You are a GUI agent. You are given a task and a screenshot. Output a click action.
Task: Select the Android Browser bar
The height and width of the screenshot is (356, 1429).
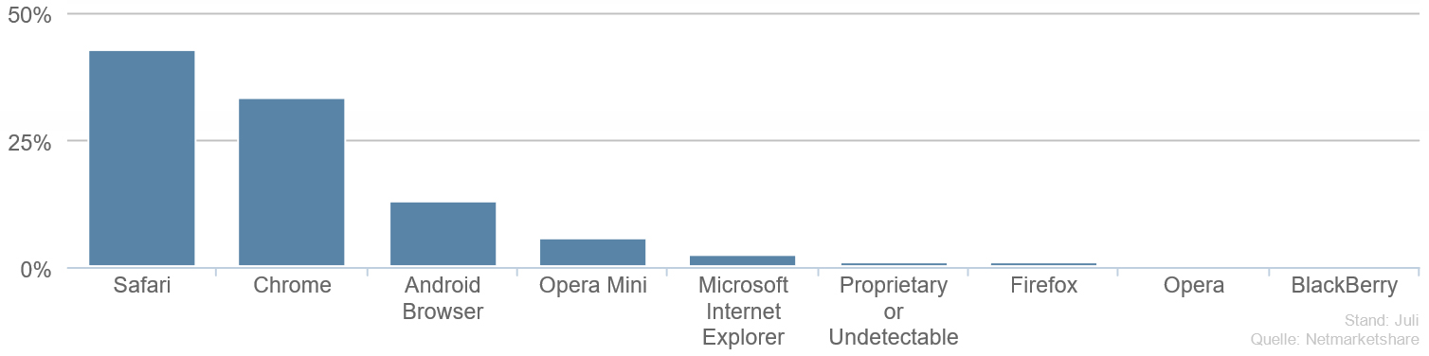[443, 234]
